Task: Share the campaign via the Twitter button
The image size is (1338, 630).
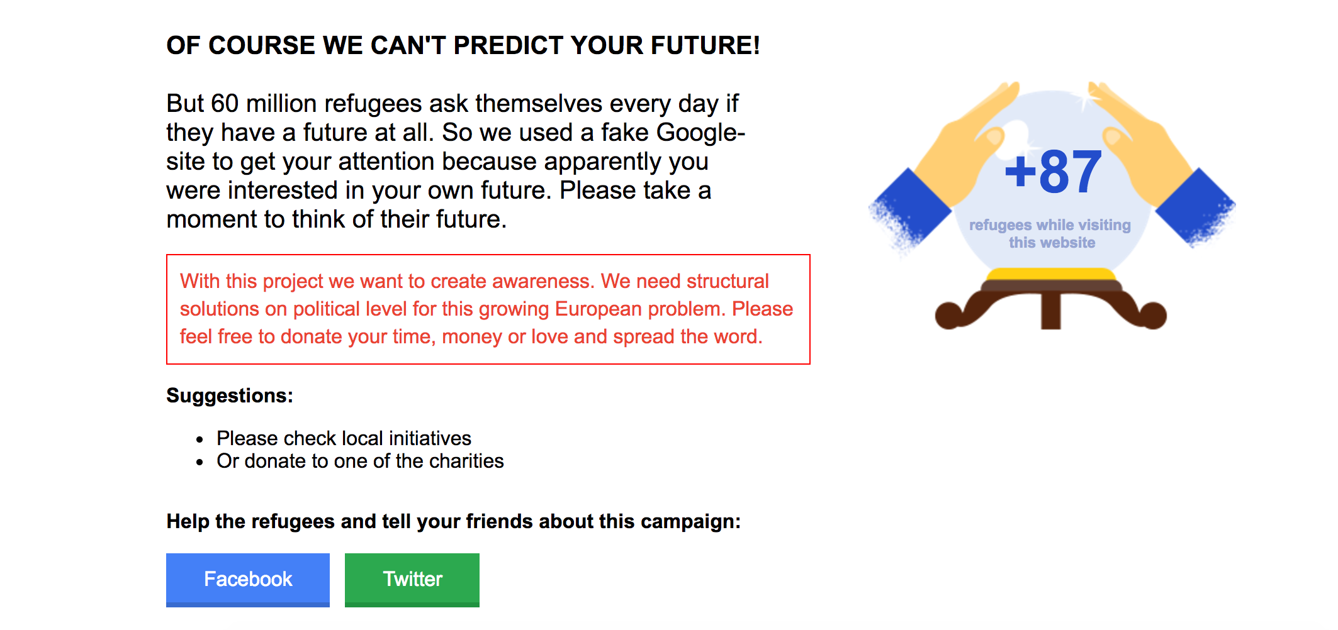Action: (x=412, y=579)
